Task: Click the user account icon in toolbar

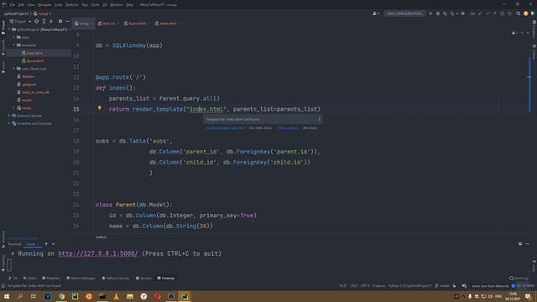Action: pyautogui.click(x=375, y=13)
